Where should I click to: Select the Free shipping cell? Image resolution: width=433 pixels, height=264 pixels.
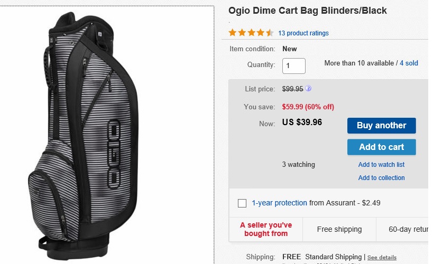click(x=339, y=230)
